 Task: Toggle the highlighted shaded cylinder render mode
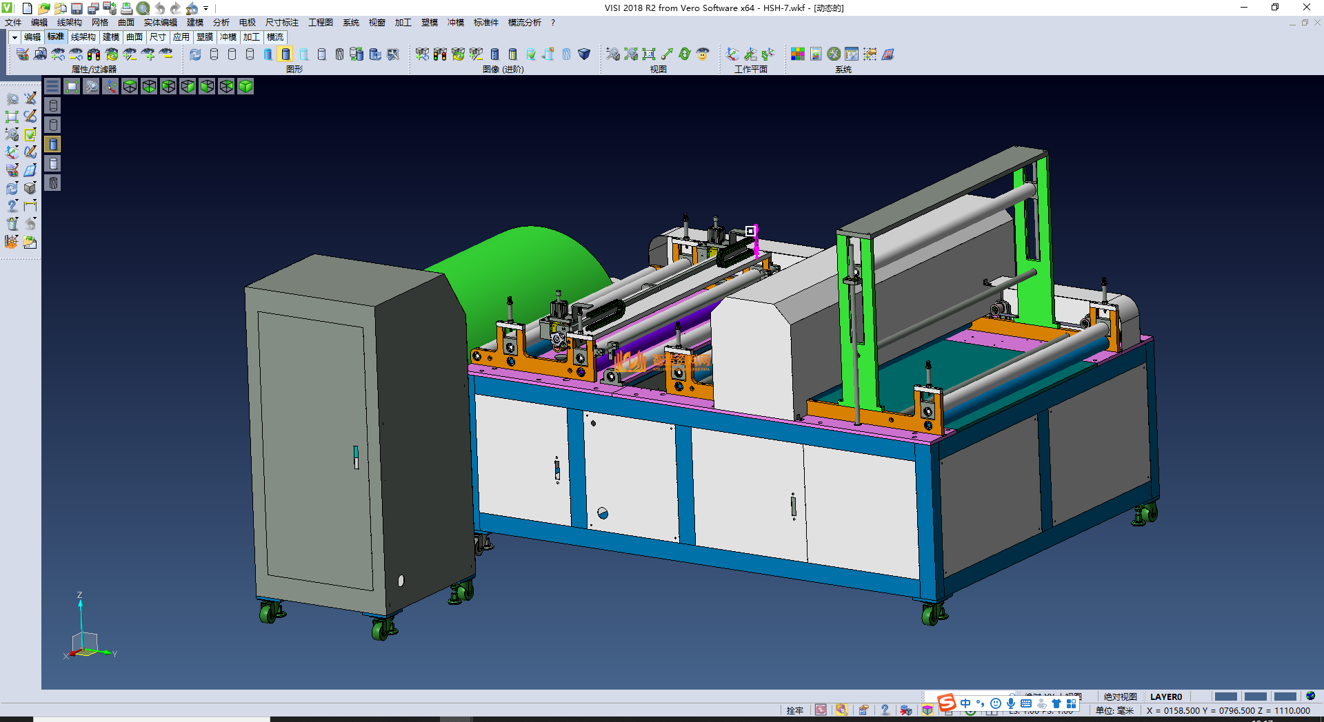tap(285, 54)
